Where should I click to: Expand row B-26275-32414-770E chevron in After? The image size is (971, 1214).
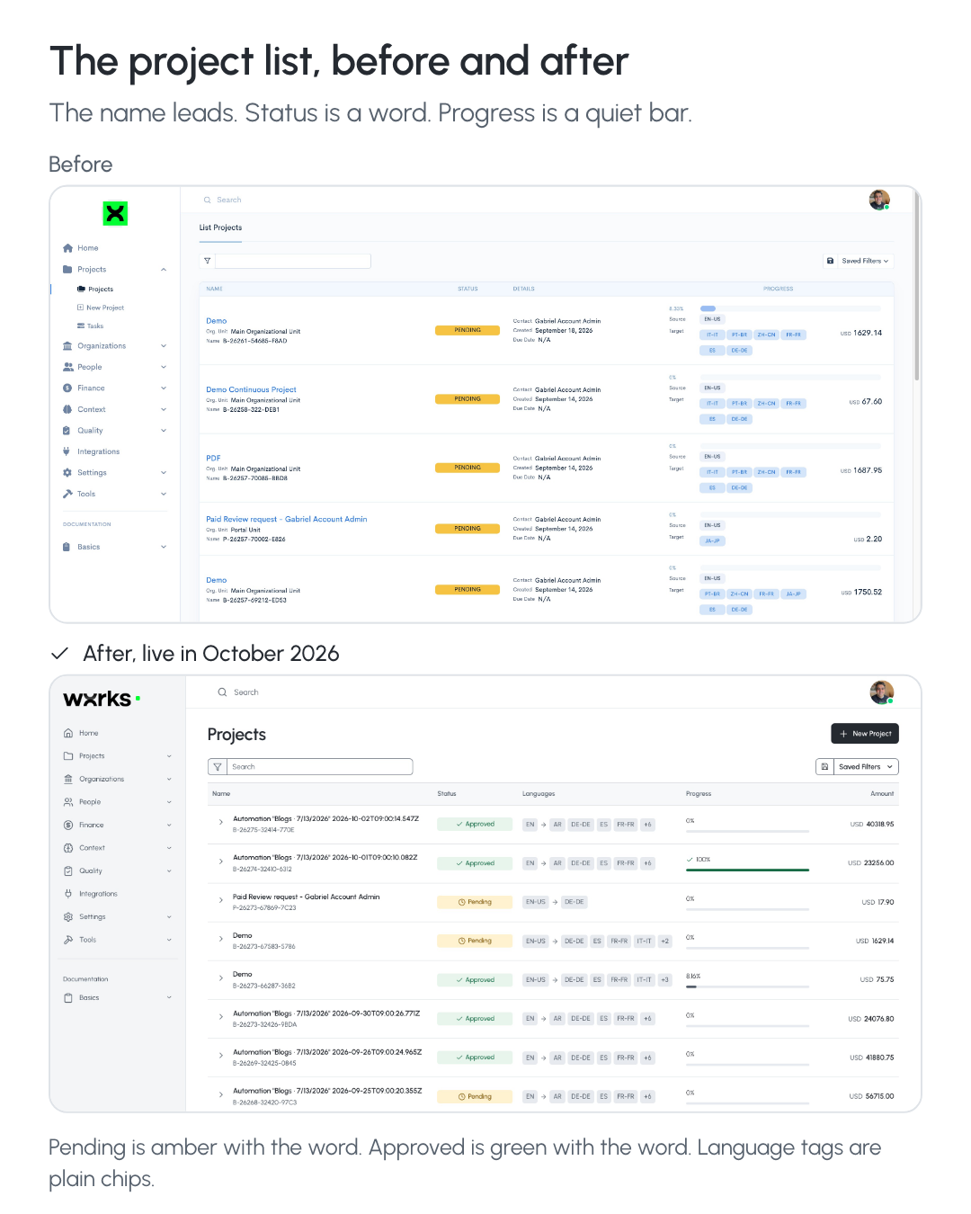click(221, 822)
